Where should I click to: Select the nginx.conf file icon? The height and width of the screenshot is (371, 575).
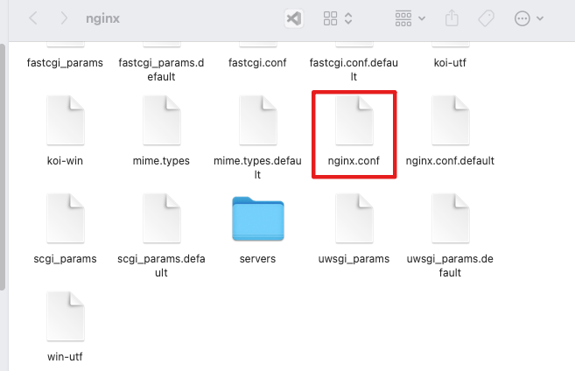[x=354, y=120]
